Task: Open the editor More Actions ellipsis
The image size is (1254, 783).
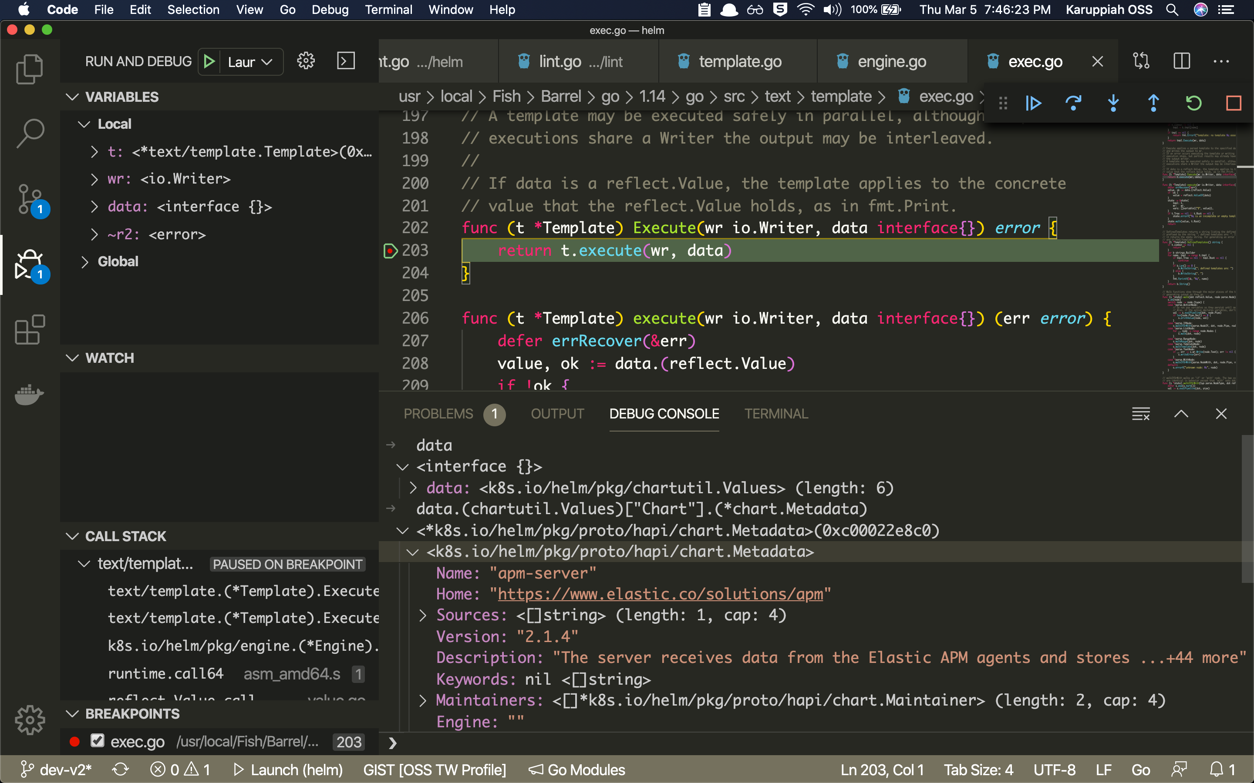Action: pos(1221,61)
